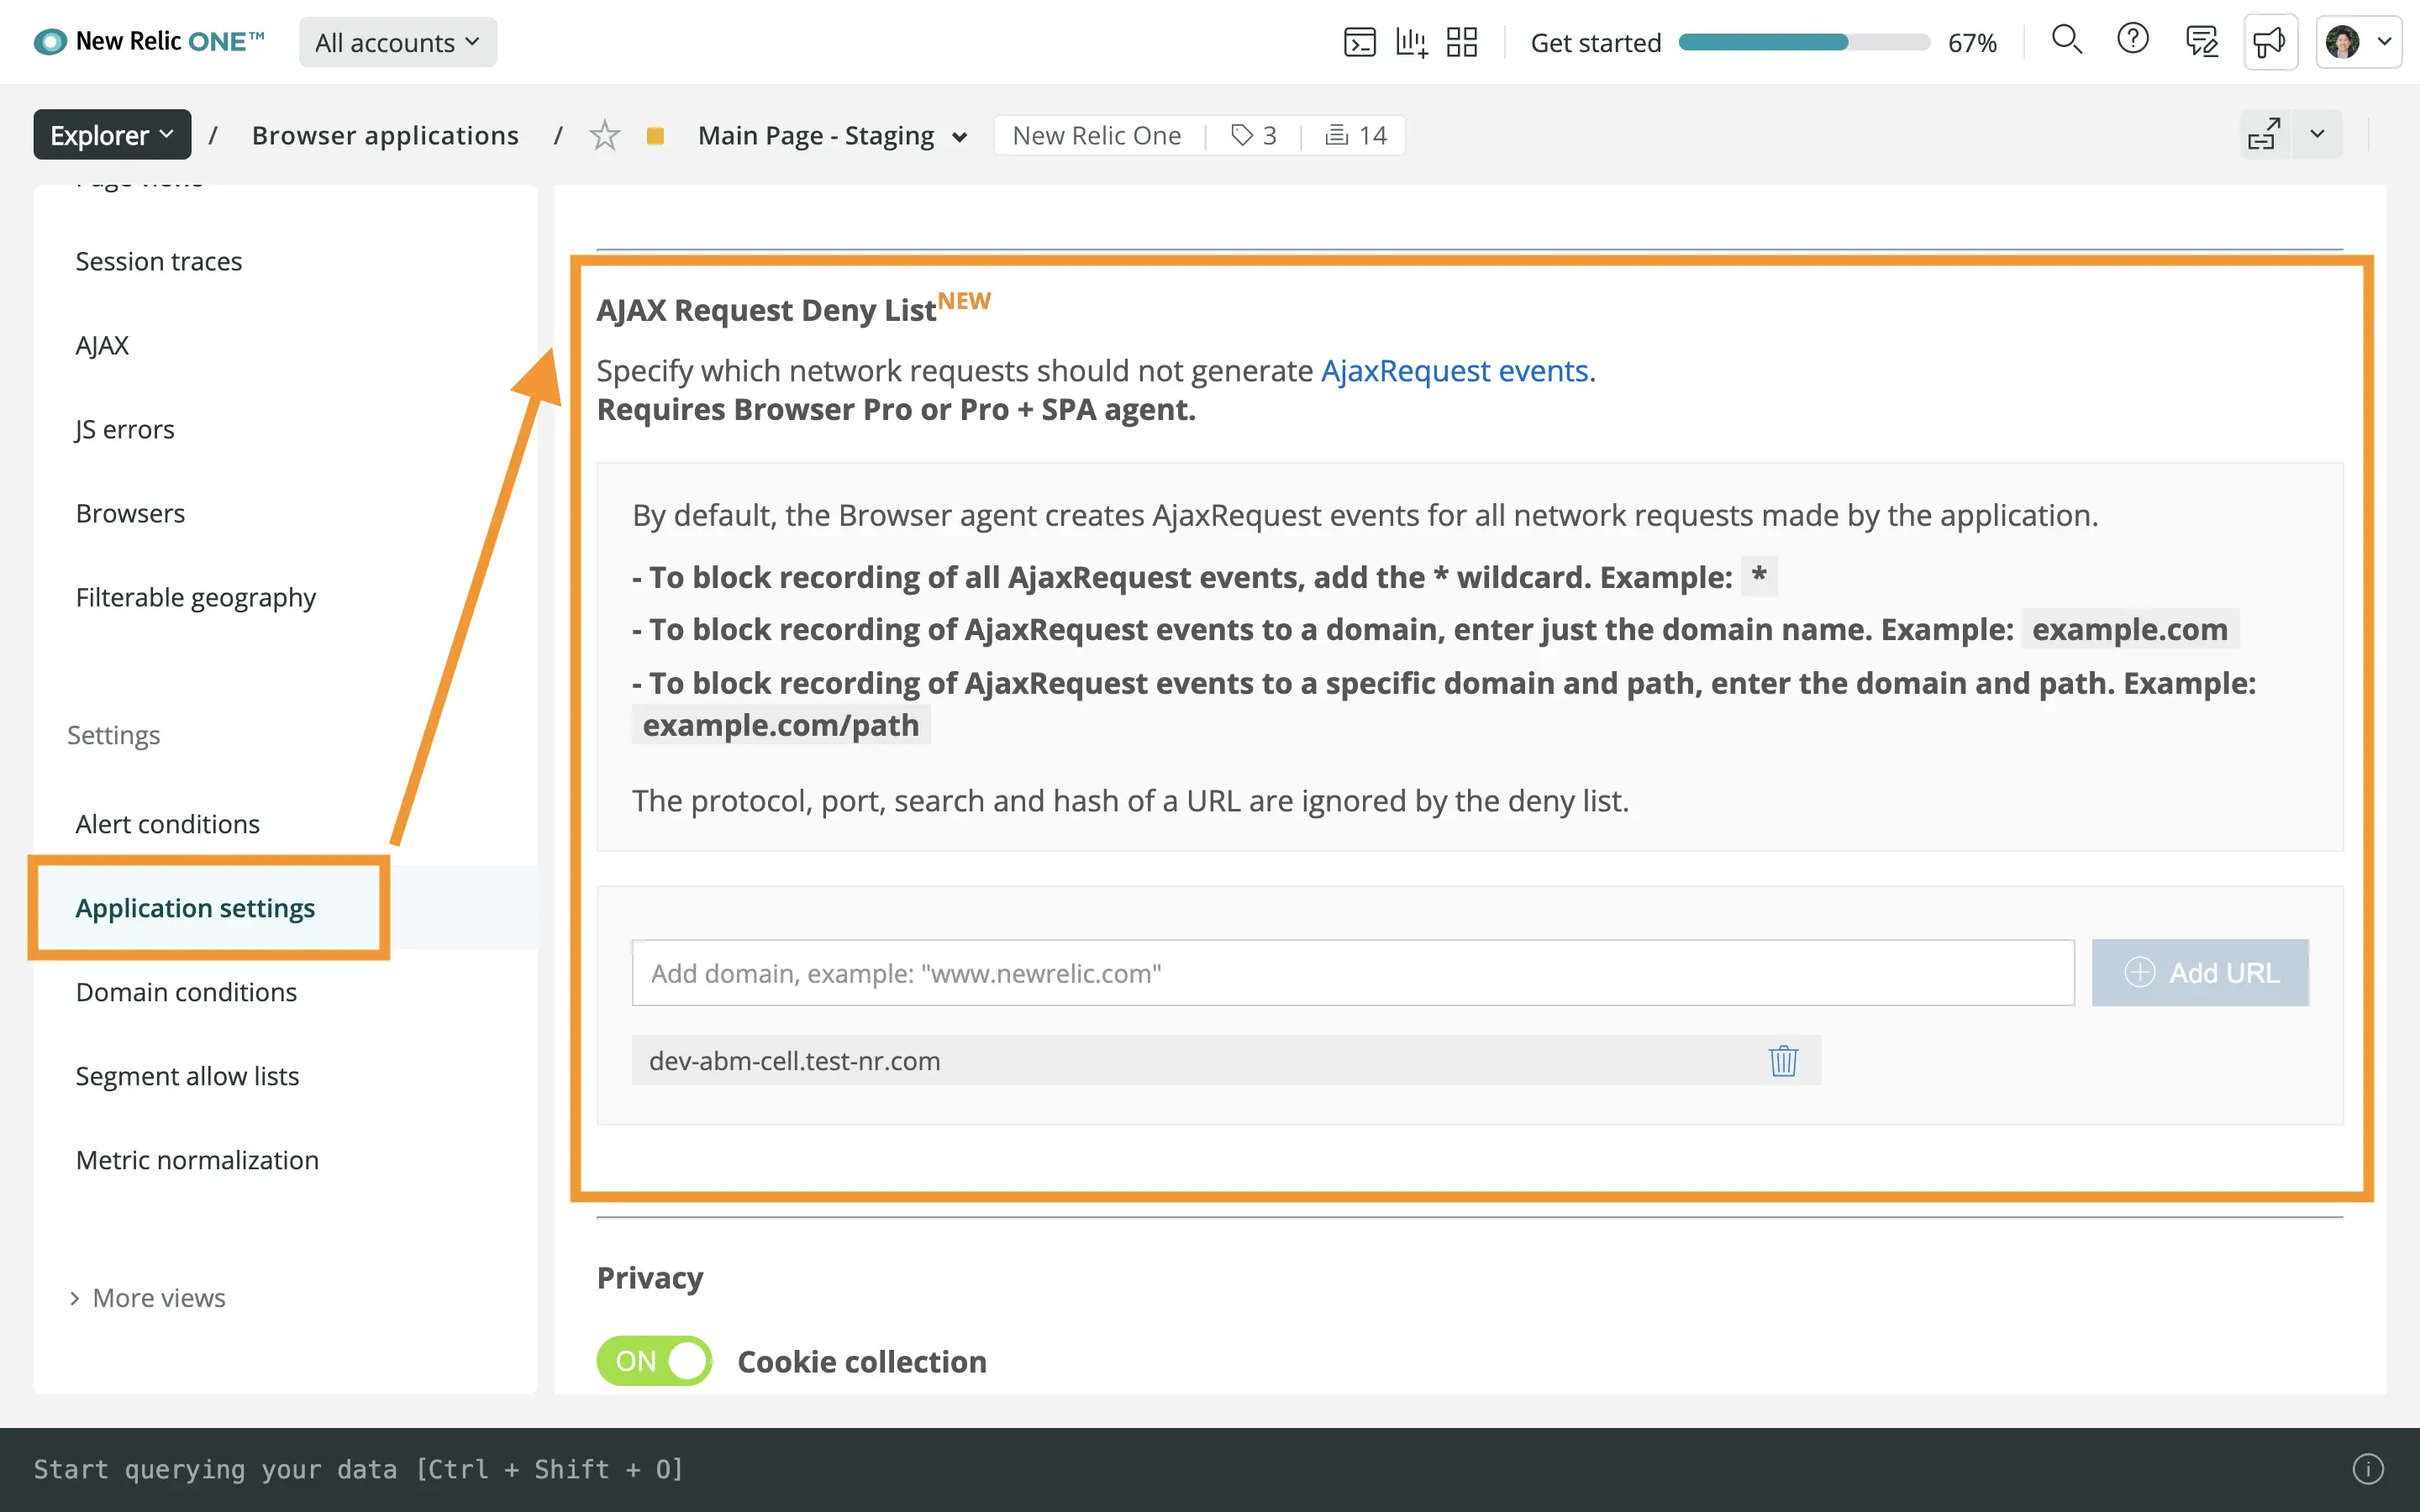Open the search magnifier icon

tap(2066, 40)
